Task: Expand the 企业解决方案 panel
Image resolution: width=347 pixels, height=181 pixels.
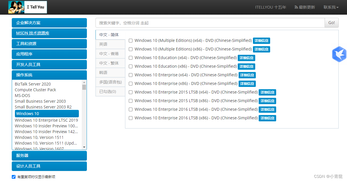Action: [x=49, y=23]
